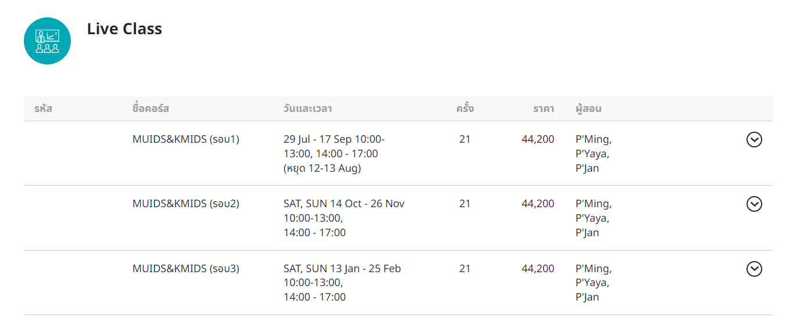Click the teal Live Class classroom icon

tap(47, 41)
